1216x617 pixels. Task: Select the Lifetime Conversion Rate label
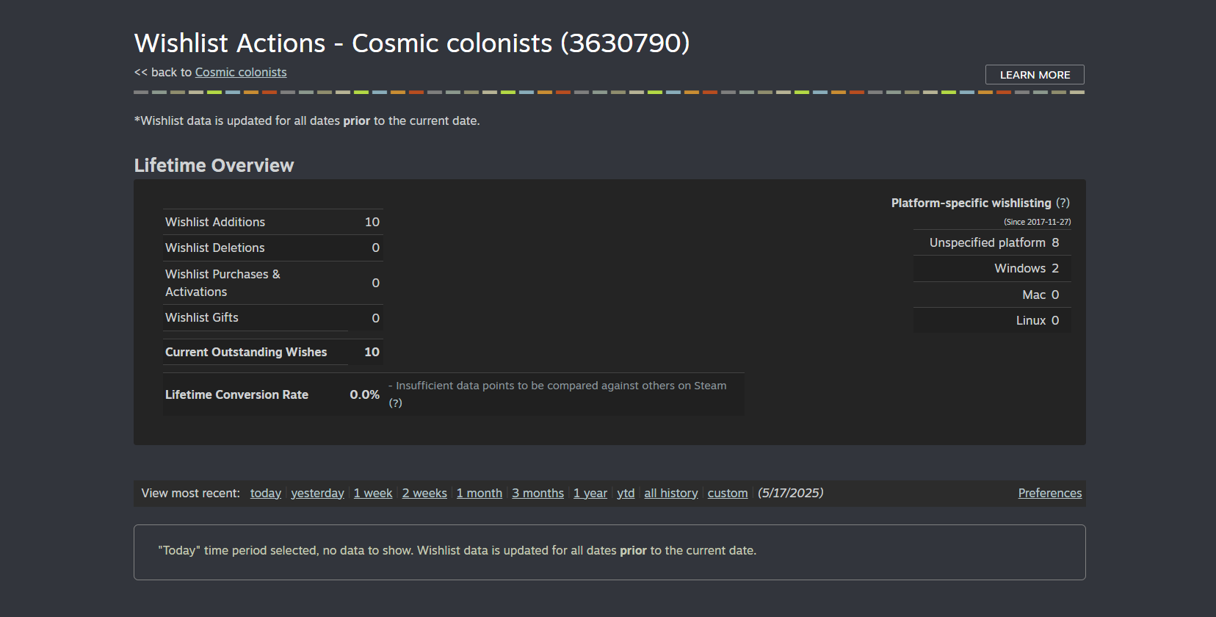pyautogui.click(x=236, y=394)
